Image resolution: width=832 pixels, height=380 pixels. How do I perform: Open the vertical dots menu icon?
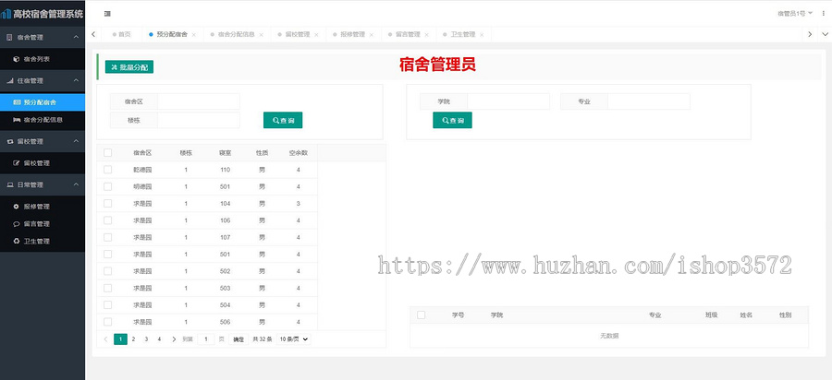[824, 14]
